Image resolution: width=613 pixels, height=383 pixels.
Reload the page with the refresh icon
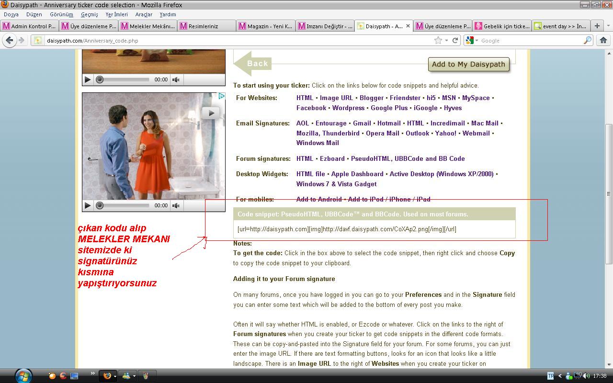pyautogui.click(x=455, y=41)
